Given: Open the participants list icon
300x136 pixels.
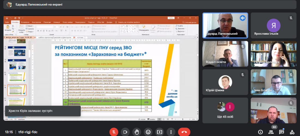Looking at the screenshot, I should 271,132.
